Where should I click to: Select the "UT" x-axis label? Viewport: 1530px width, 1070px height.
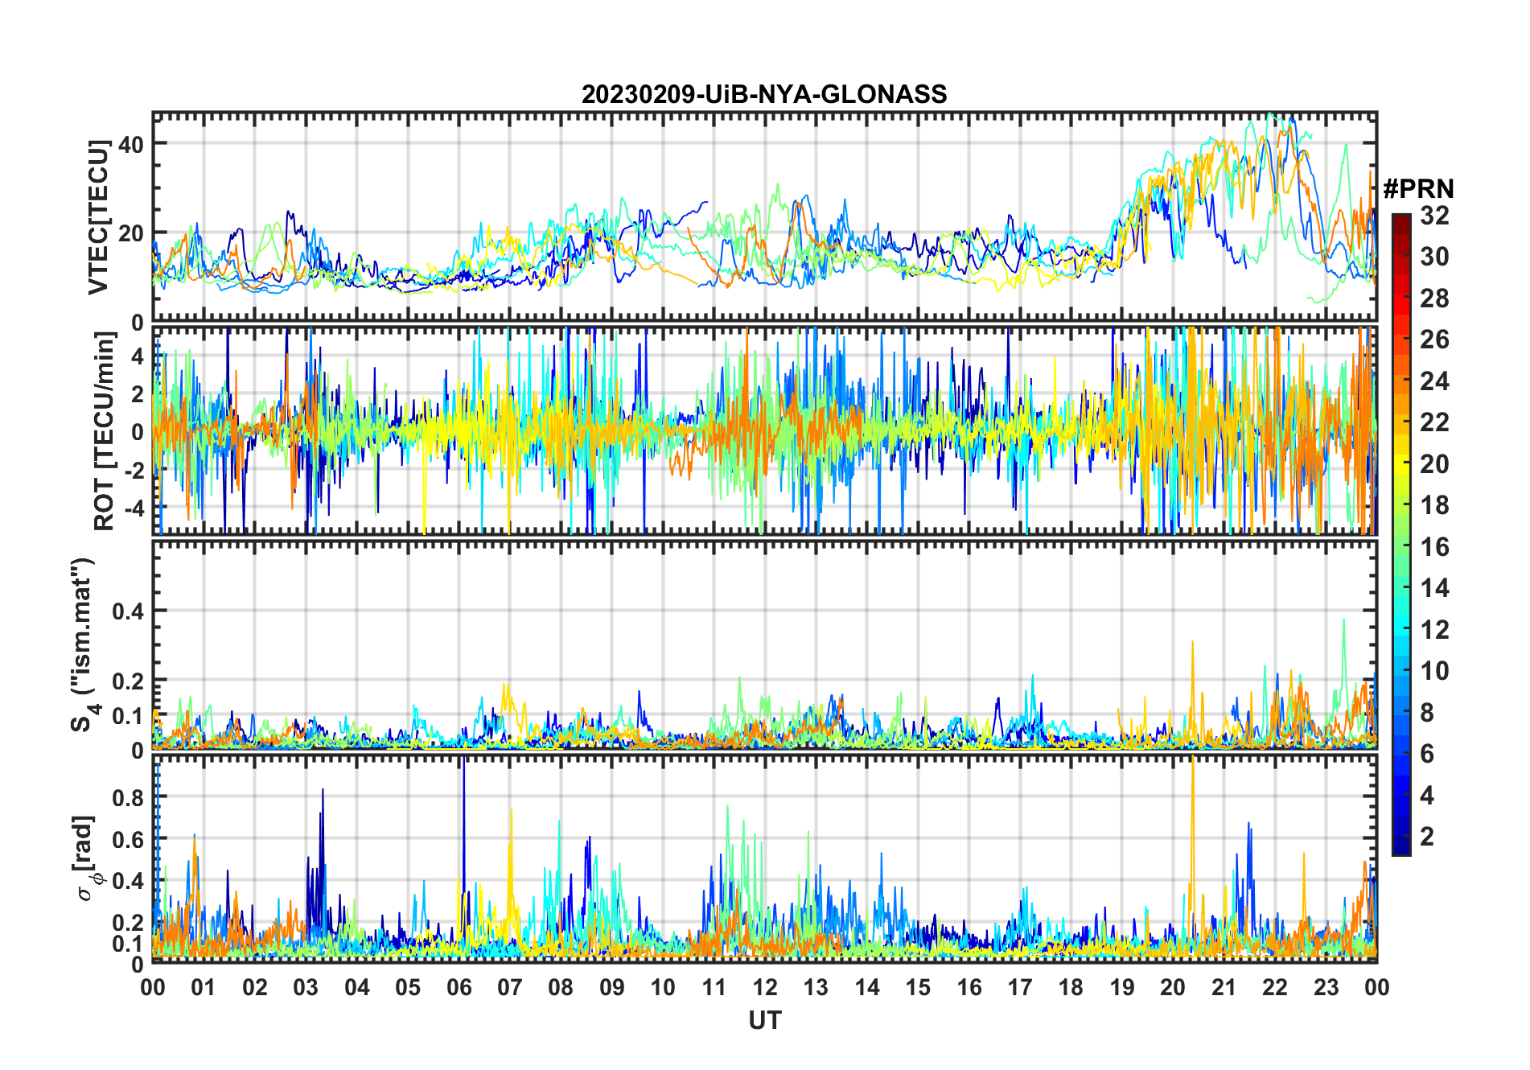click(x=765, y=1021)
